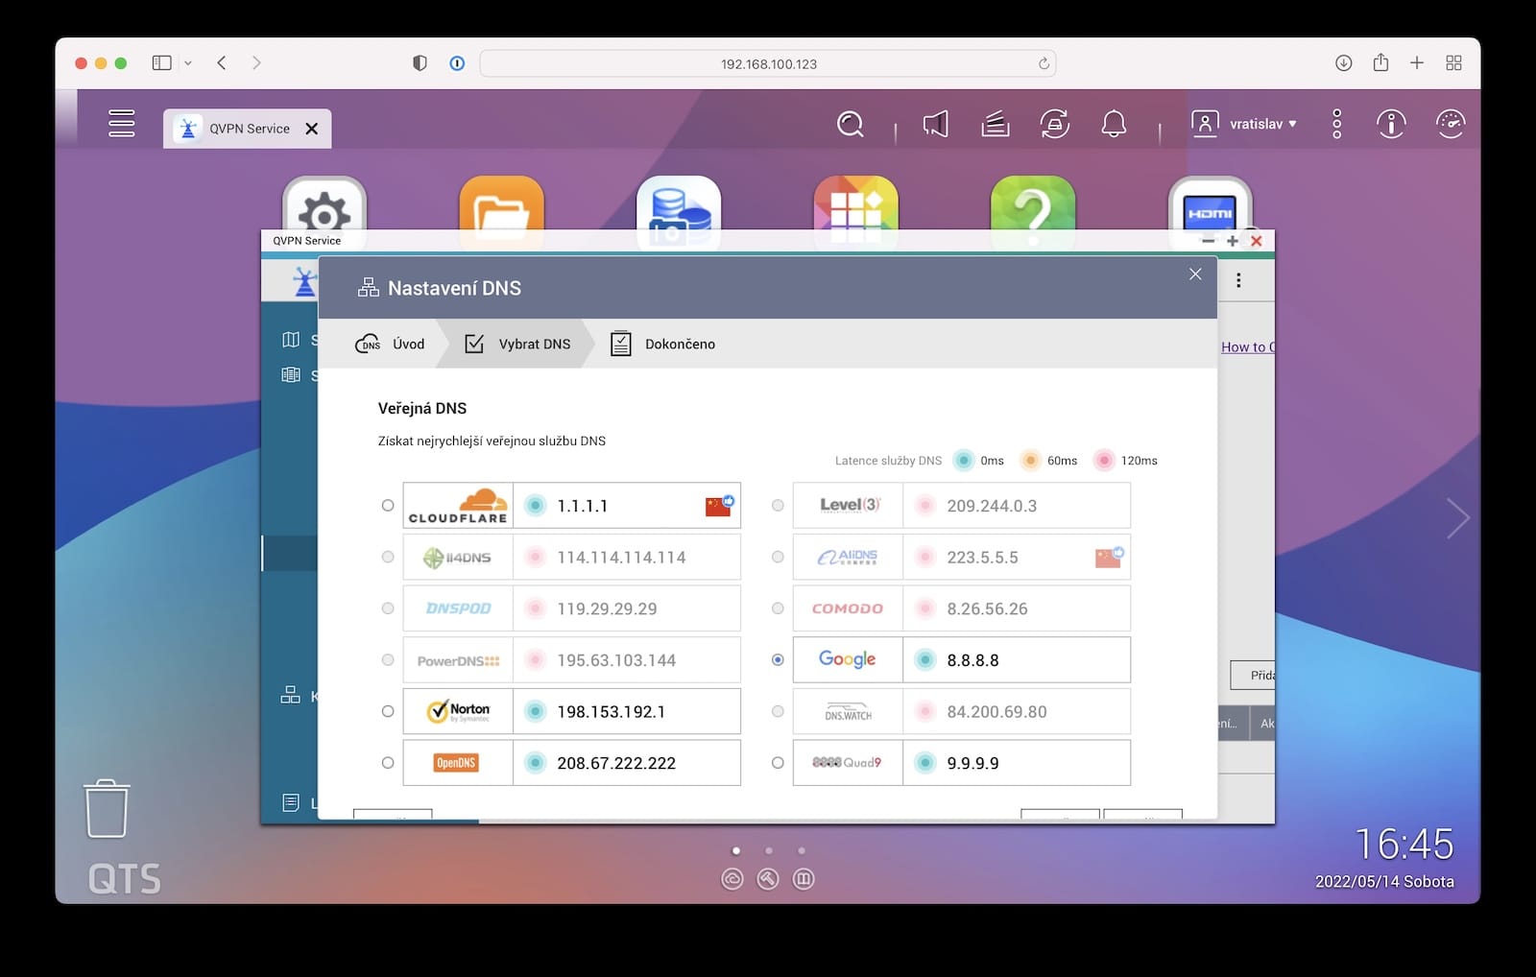Click the 60ms latency legend dot
This screenshot has height=977, width=1536.
pos(1030,461)
